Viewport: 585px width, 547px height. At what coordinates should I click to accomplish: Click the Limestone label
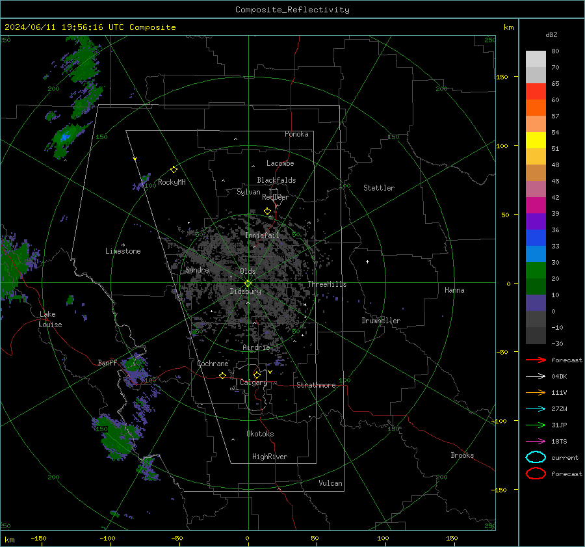pyautogui.click(x=123, y=251)
